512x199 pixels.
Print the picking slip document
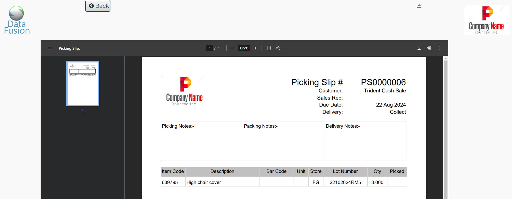429,48
